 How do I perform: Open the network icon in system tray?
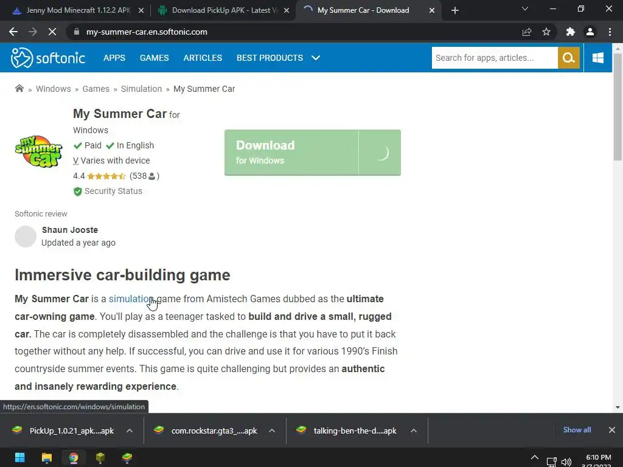coord(551,462)
